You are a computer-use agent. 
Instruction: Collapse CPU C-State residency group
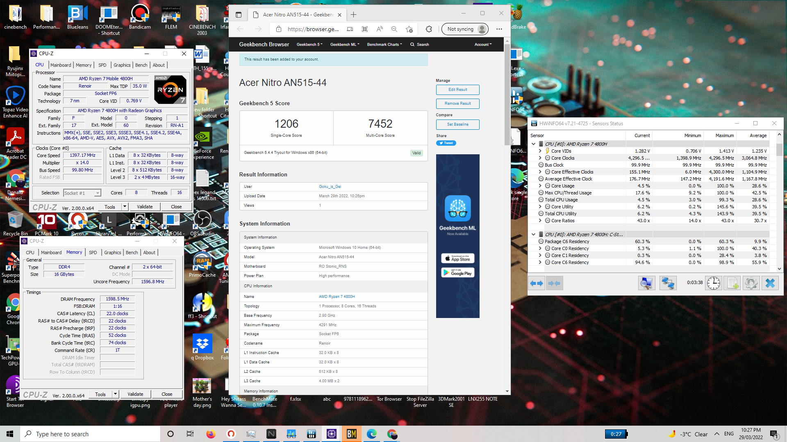(x=533, y=235)
